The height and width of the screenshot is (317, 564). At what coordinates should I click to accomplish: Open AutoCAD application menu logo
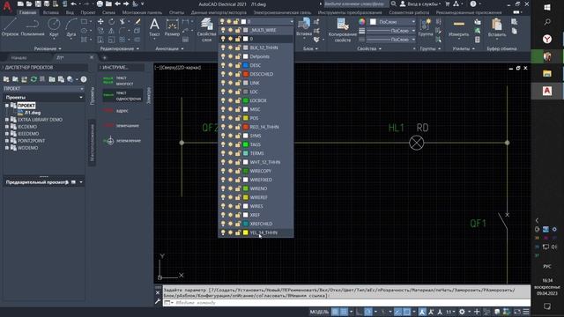point(7,6)
